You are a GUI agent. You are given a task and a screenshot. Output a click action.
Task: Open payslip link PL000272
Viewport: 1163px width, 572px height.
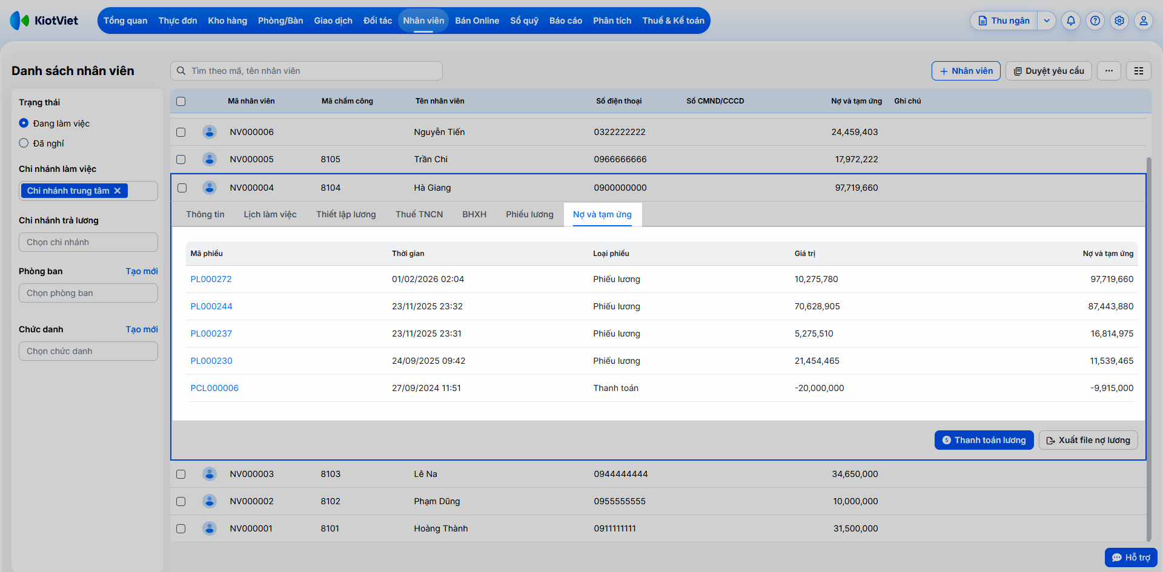[211, 279]
